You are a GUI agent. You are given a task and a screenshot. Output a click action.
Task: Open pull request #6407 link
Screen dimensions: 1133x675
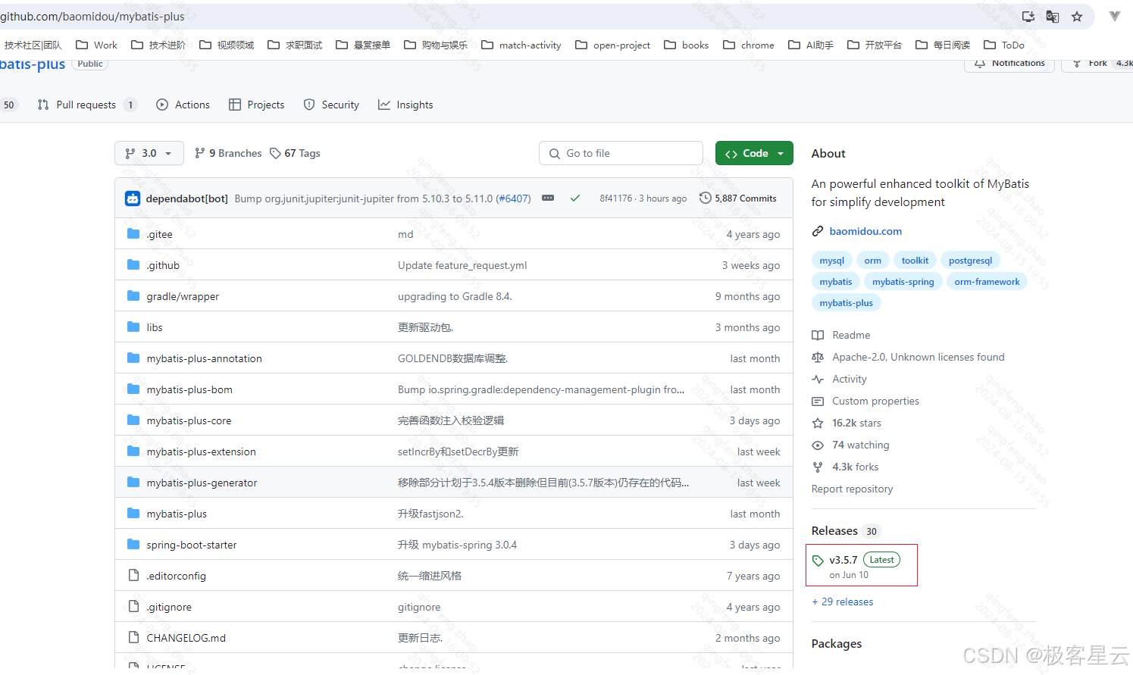[513, 198]
